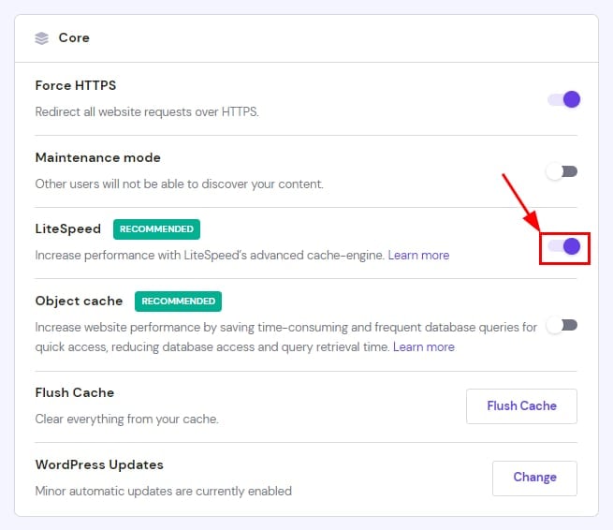The image size is (613, 530).
Task: Enable the Maintenance mode switch
Action: pos(562,171)
